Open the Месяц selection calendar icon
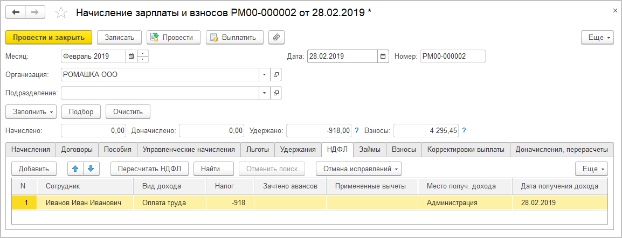The height and width of the screenshot is (238, 622). coord(131,56)
